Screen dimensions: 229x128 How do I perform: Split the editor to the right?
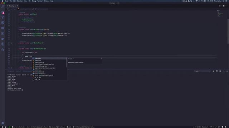click(x=223, y=6)
